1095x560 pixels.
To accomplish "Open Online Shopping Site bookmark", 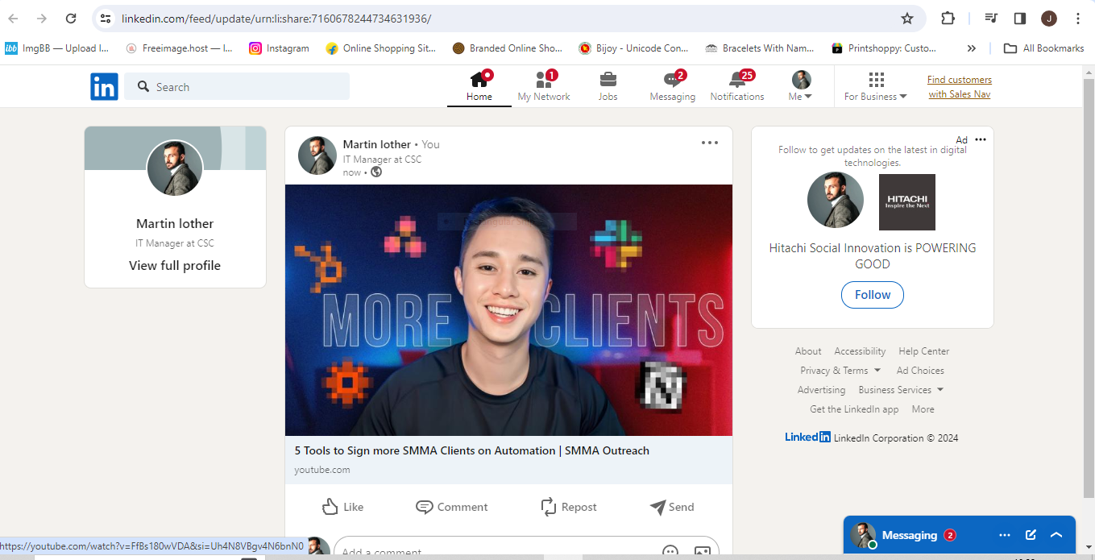I will pyautogui.click(x=381, y=48).
